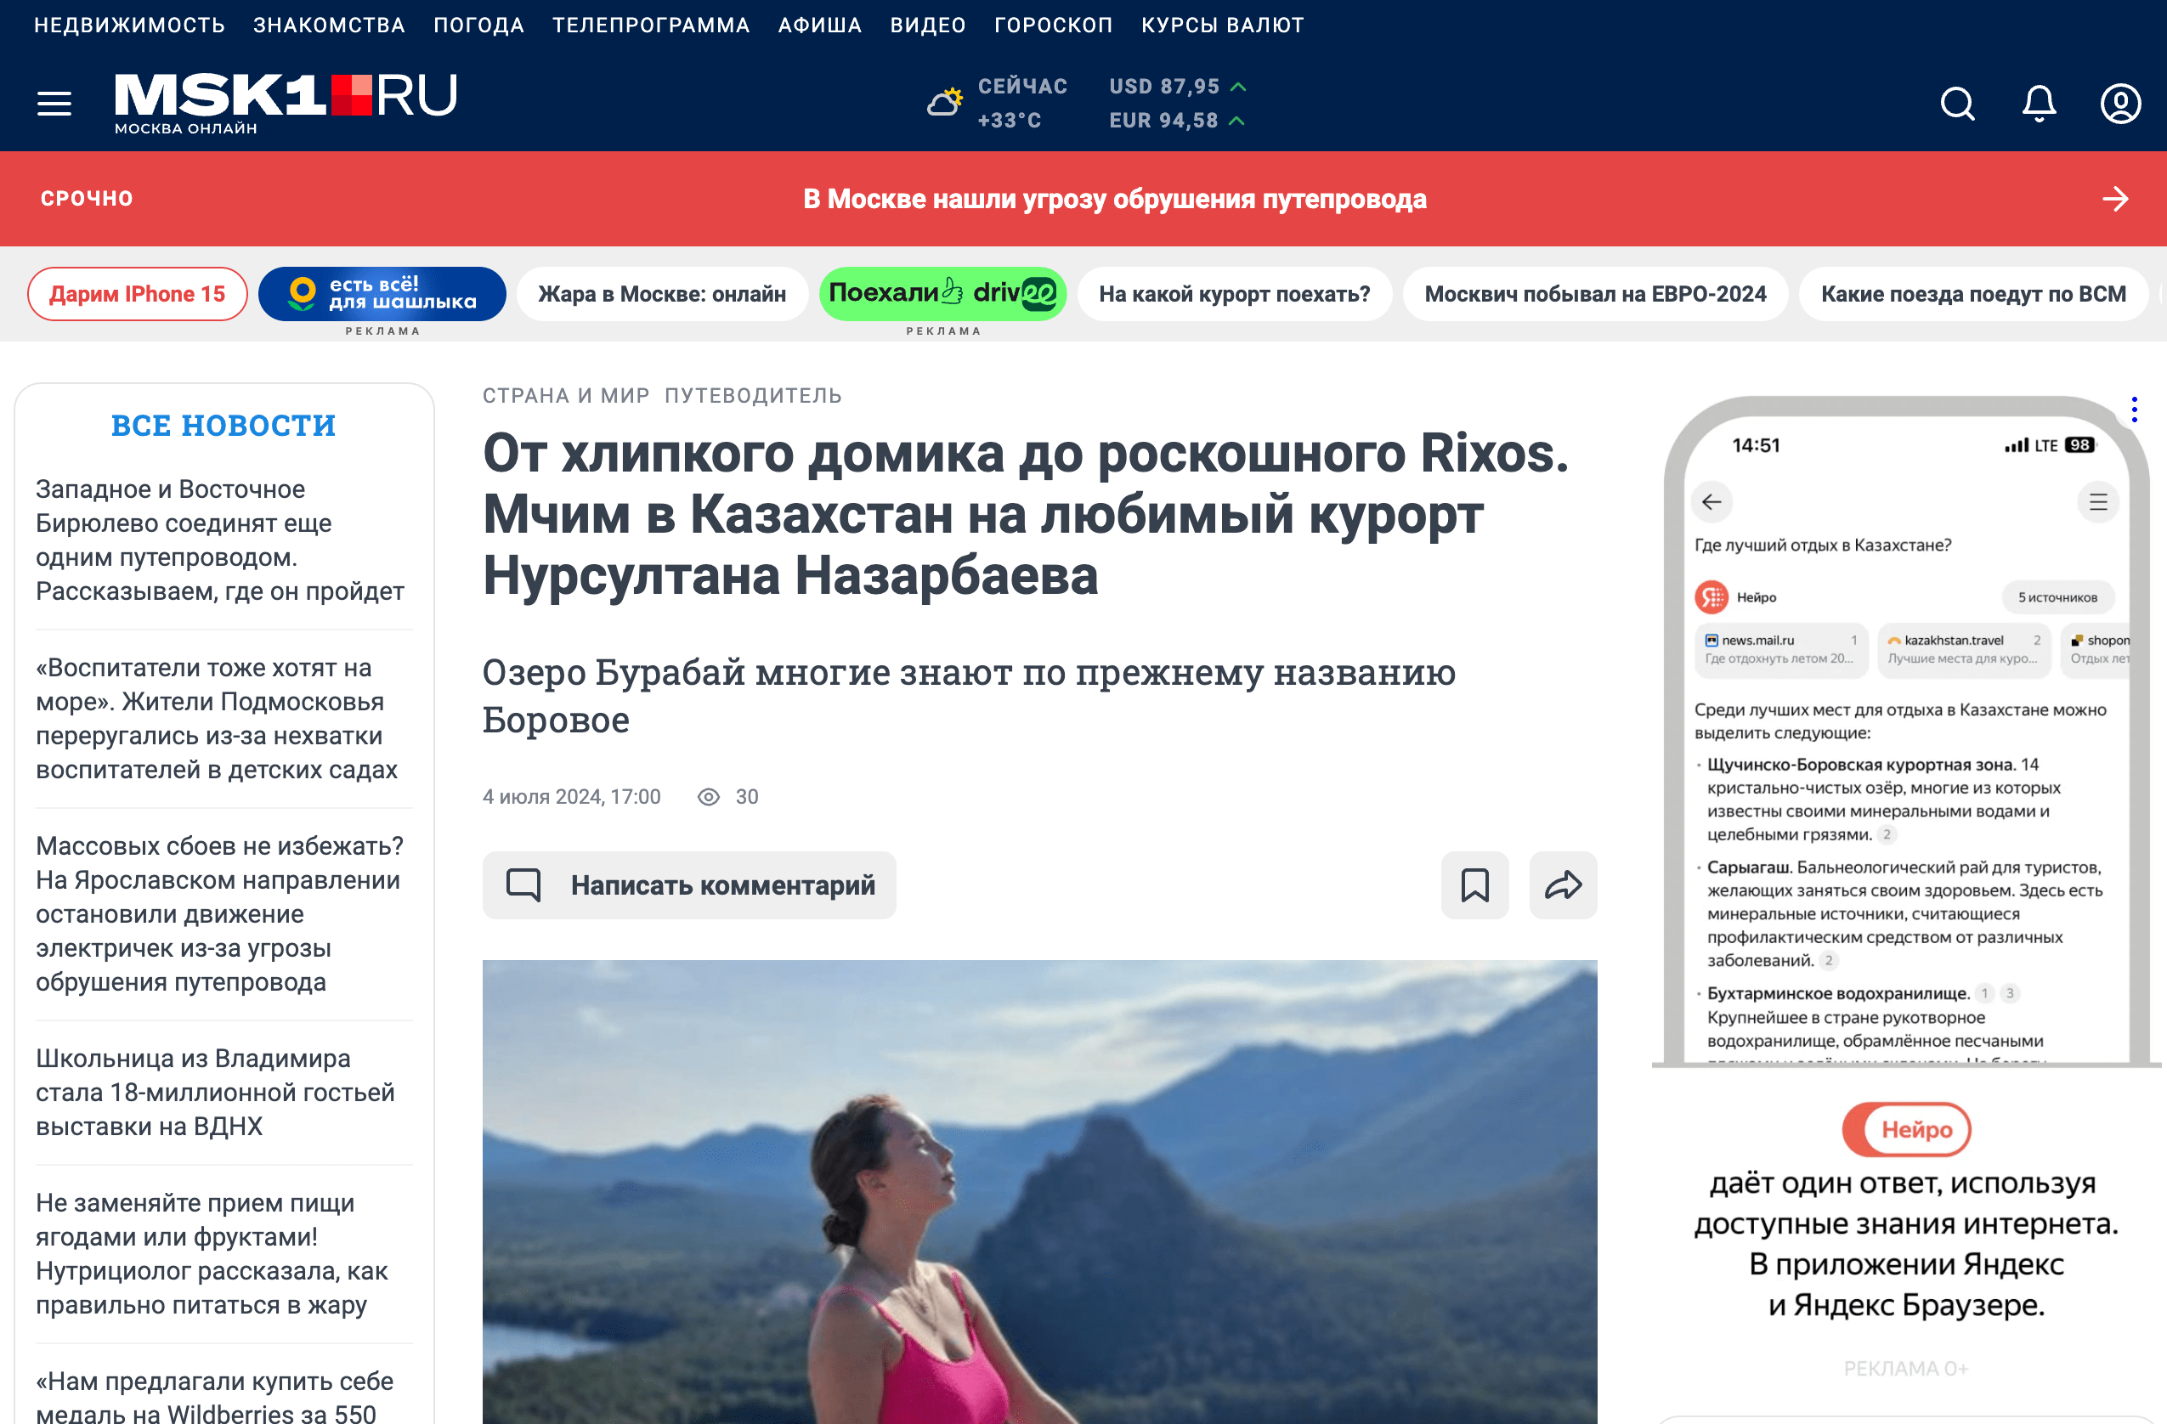Click the user profile icon
Screen dimensions: 2167x1424
point(2120,104)
